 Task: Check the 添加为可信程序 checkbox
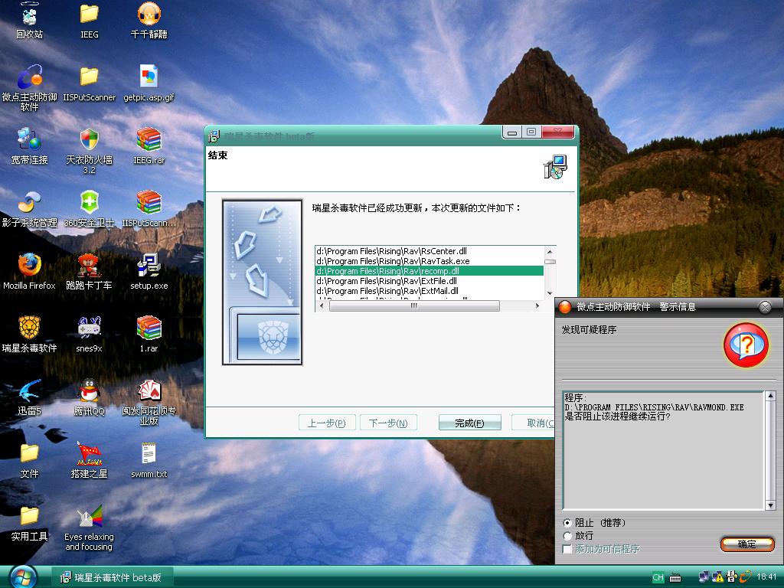click(x=567, y=549)
